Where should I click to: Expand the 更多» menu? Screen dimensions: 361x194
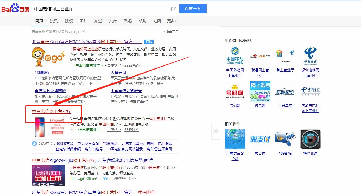coord(172,21)
